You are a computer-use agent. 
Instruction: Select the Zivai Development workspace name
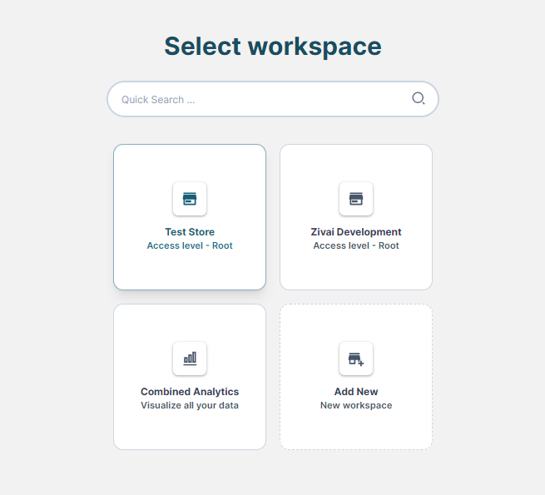click(356, 232)
